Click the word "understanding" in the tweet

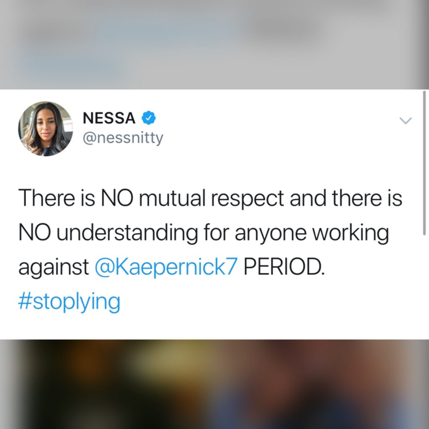pos(125,233)
